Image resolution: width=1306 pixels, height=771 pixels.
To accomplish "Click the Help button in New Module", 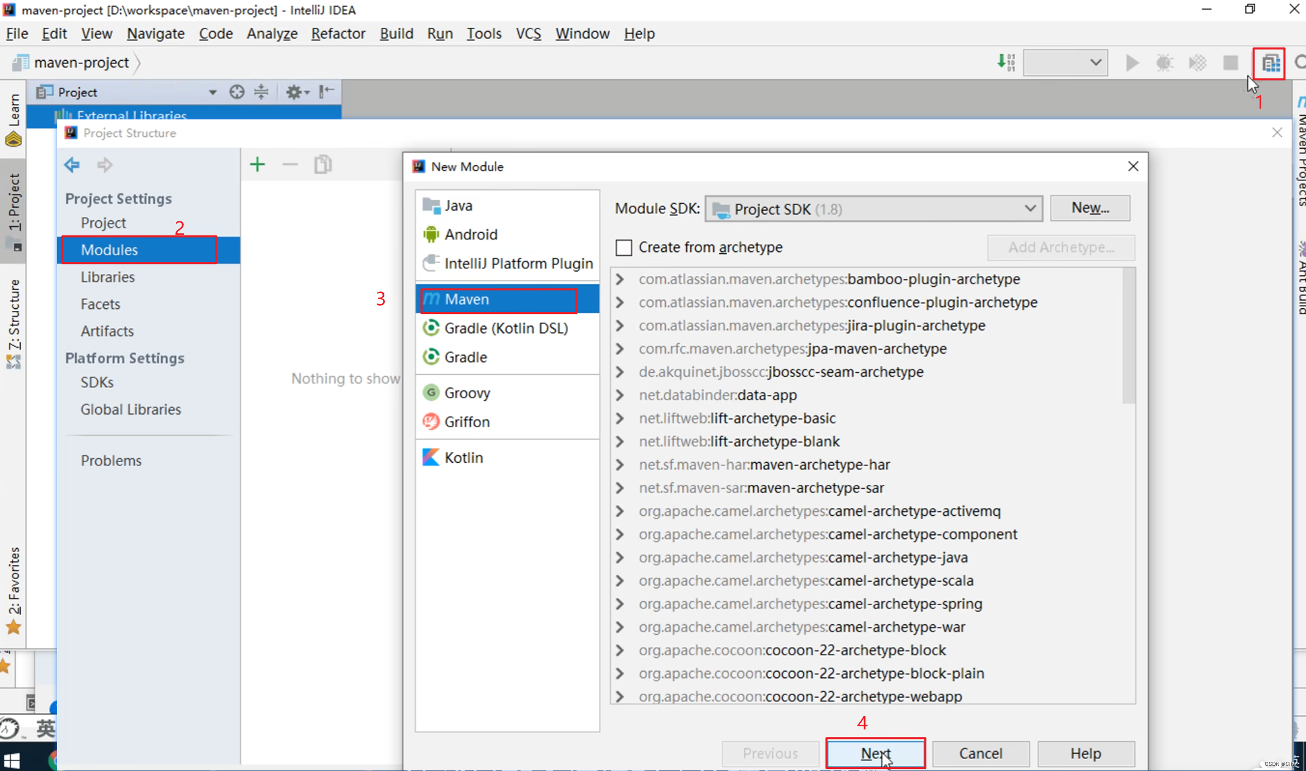I will tap(1086, 754).
